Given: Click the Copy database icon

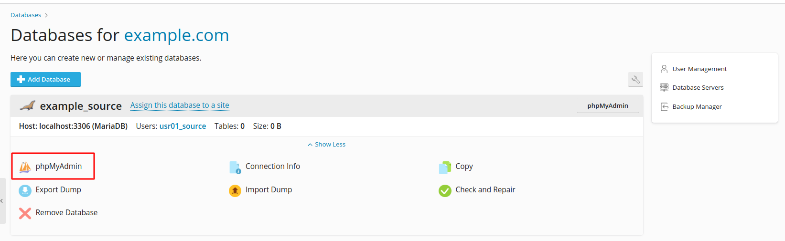Looking at the screenshot, I should [445, 167].
